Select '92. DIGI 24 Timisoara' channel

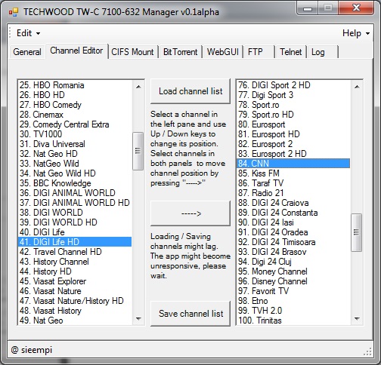click(x=293, y=242)
